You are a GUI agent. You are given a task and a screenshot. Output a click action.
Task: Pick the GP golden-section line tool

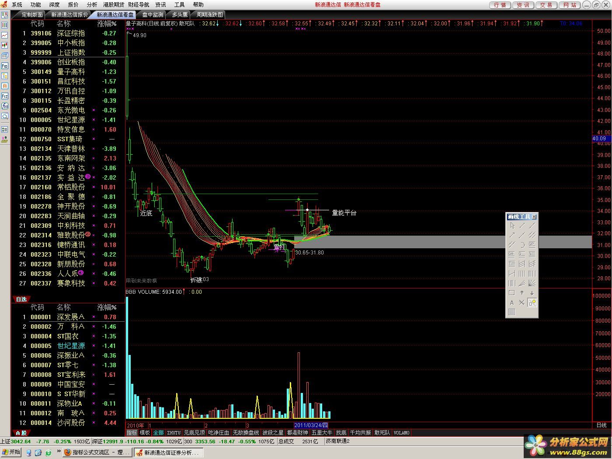pyautogui.click(x=532, y=245)
